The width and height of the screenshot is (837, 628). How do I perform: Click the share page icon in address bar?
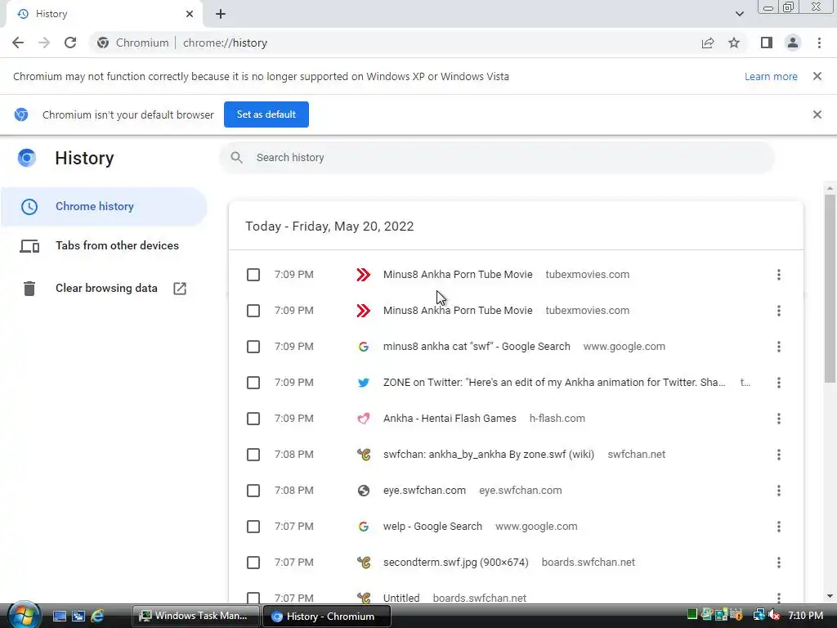[708, 43]
